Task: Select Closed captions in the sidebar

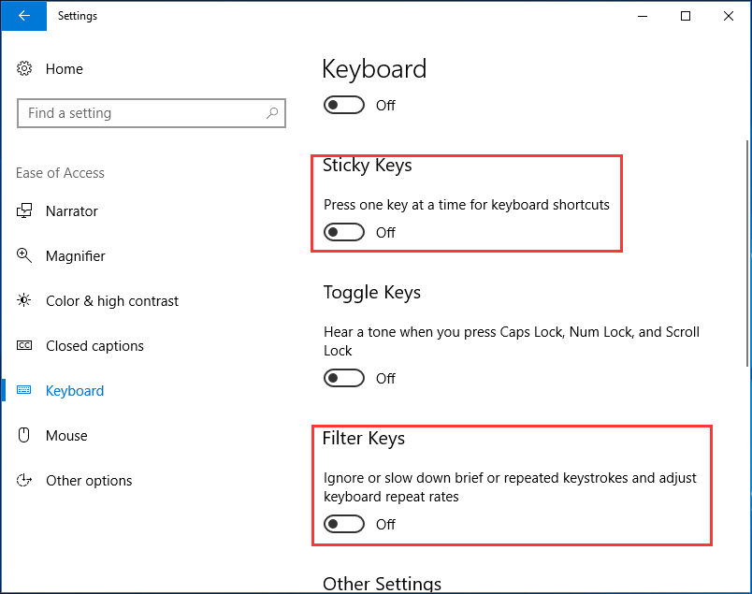Action: 94,346
